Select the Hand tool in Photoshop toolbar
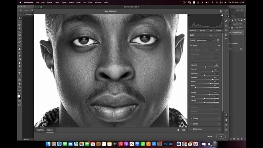 point(20,83)
